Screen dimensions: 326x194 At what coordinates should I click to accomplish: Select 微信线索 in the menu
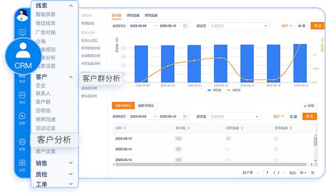tap(45, 23)
